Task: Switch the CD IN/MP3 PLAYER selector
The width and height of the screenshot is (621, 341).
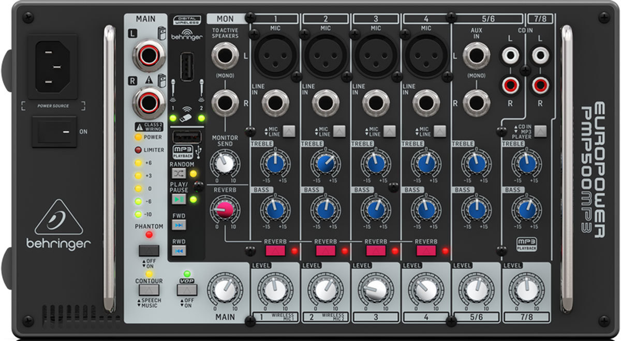Action: point(540,130)
